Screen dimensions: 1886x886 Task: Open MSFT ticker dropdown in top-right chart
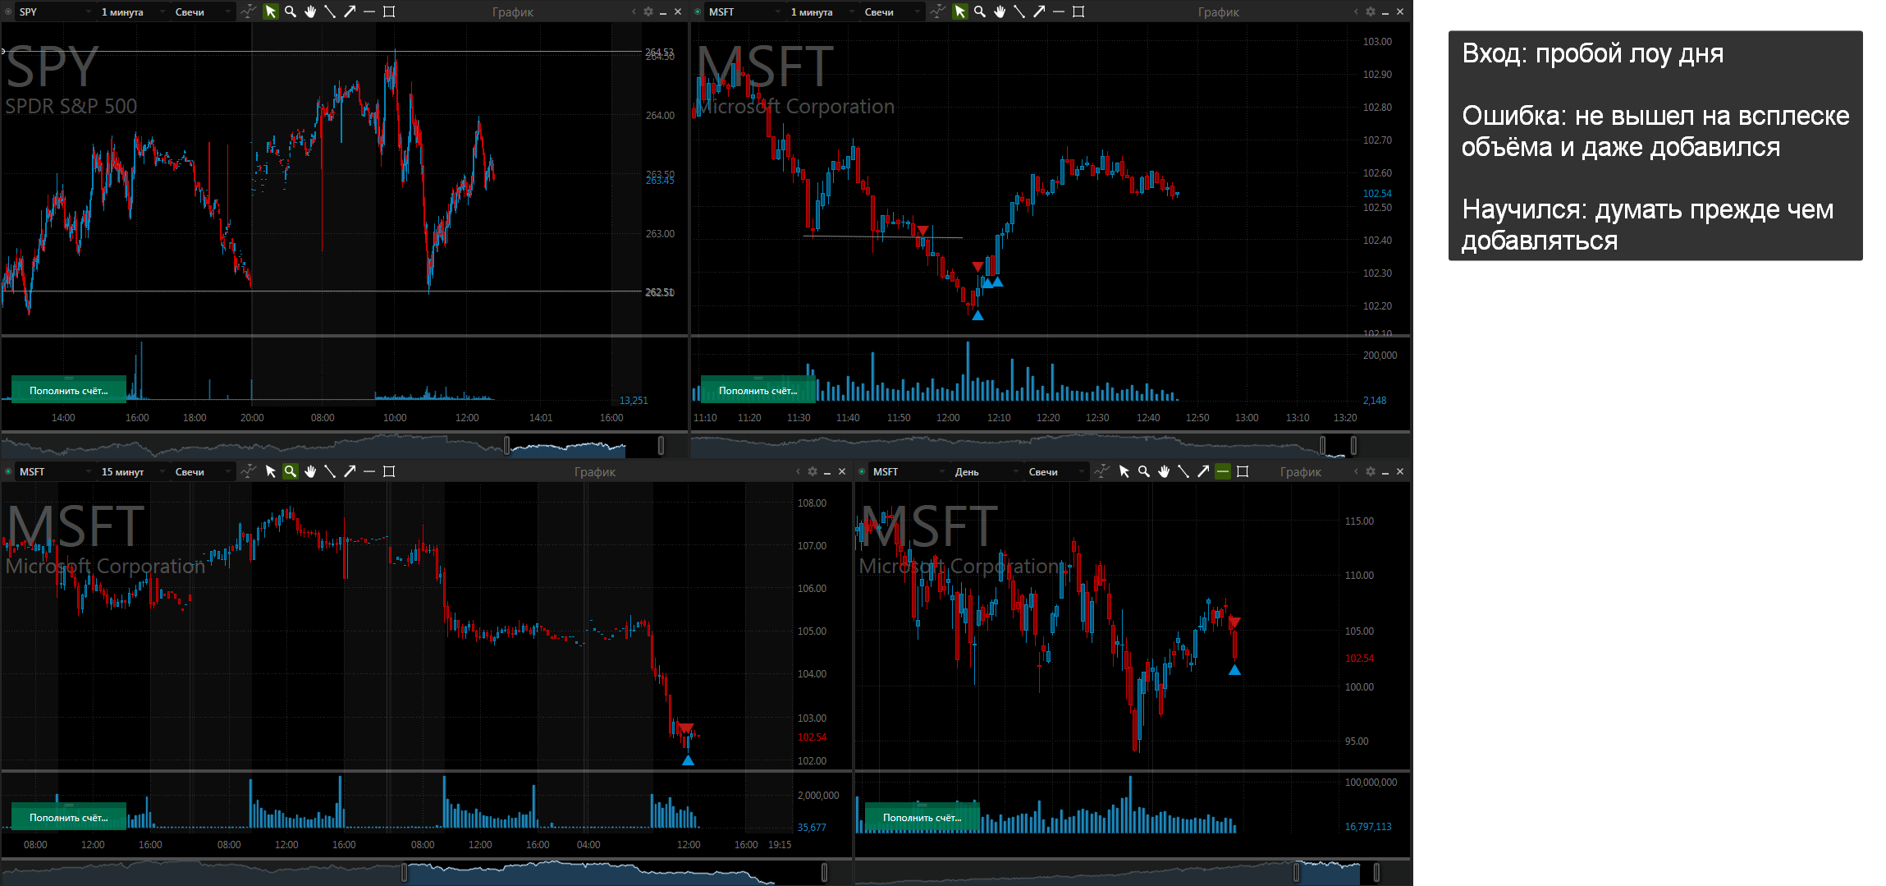[744, 11]
